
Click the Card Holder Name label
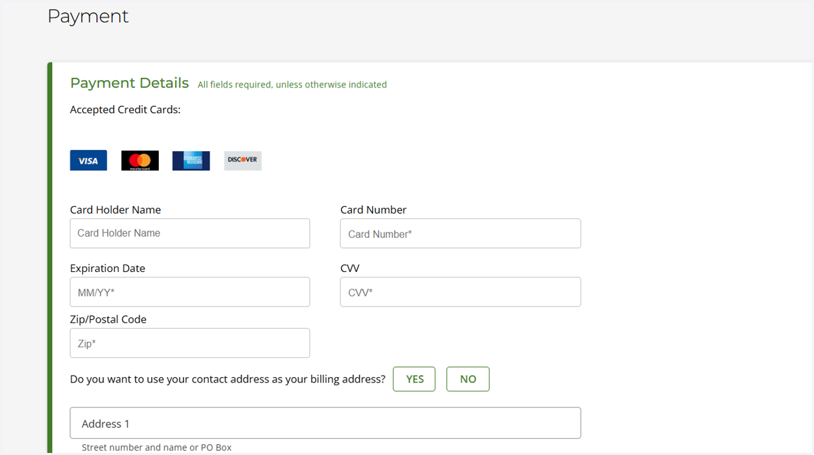tap(115, 210)
